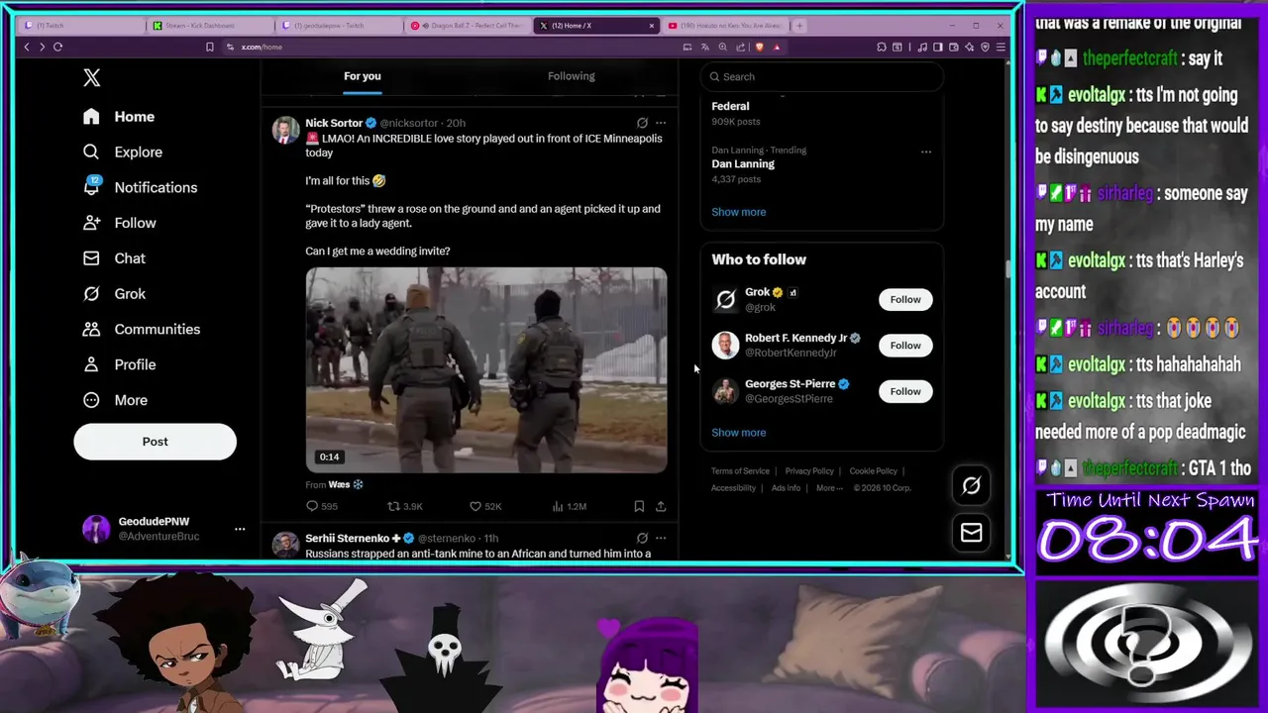Open Georges St-Pierre profile avatar

(725, 391)
